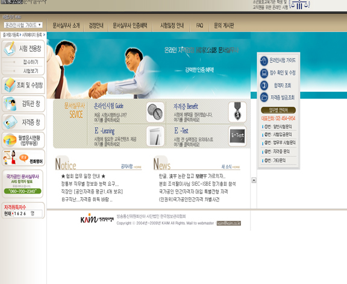Open the E-Test heading link
This screenshot has height=284, width=347.
pyautogui.click(x=181, y=131)
